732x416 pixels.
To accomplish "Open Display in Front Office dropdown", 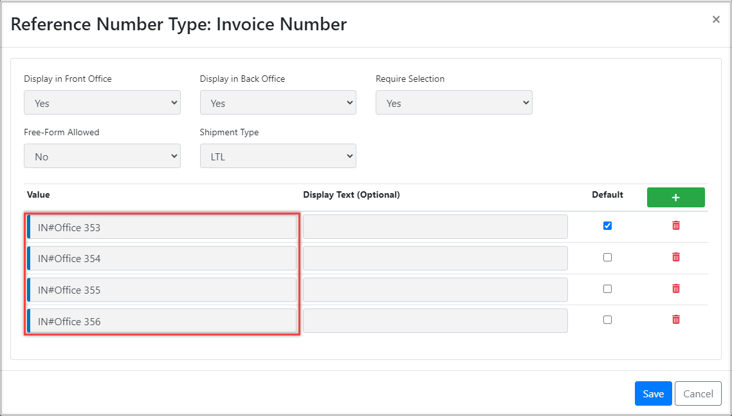I will click(102, 103).
